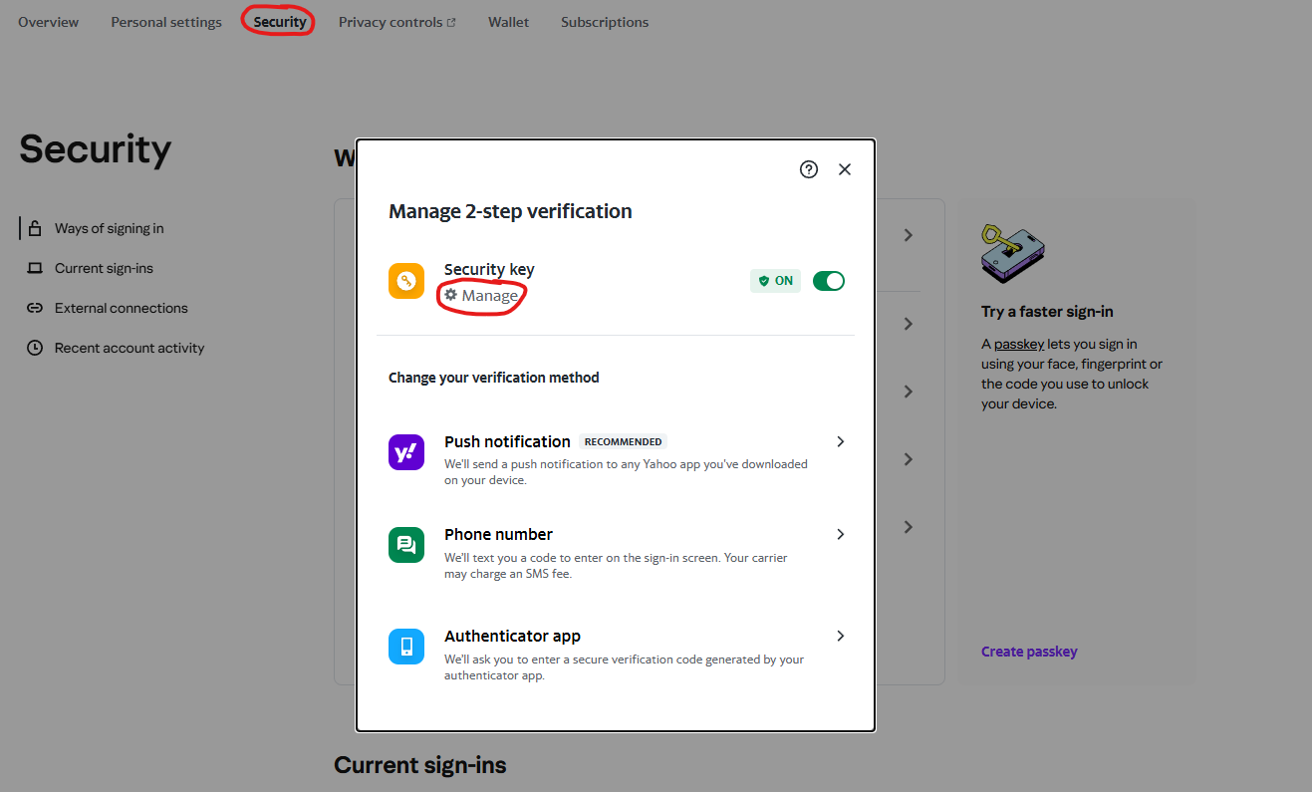Click the purple Yahoo push notification icon
1312x792 pixels.
pos(406,453)
